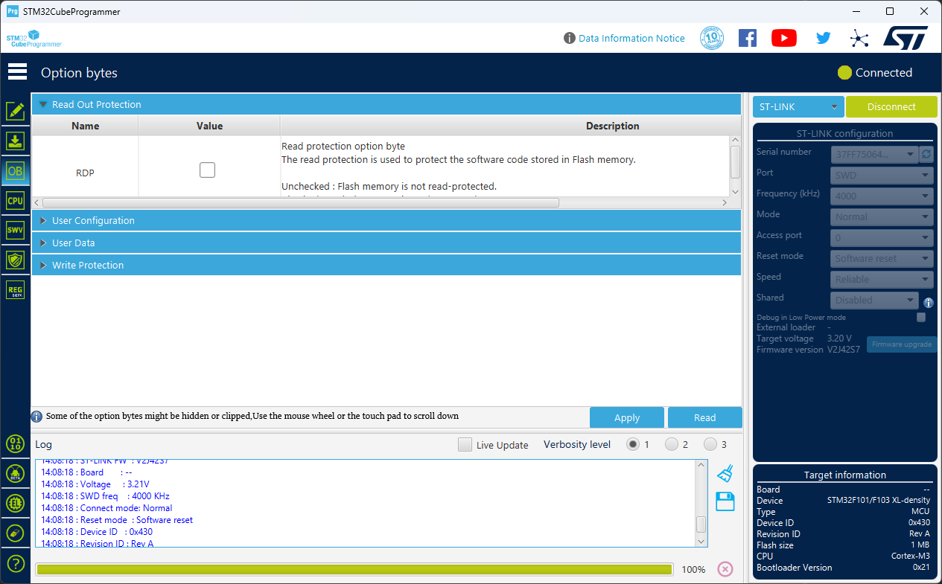The height and width of the screenshot is (584, 942).
Task: Open the CPU view icon
Action: pos(16,200)
